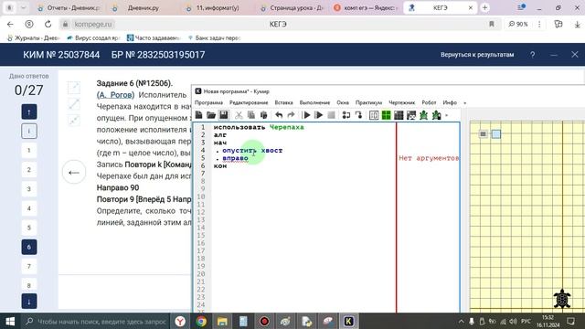Viewport: 585px width, 329px height.
Task: Toggle the variables panel icon
Action: tap(374, 115)
